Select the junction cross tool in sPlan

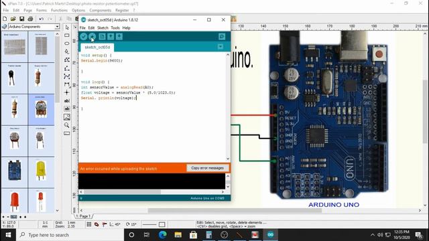coord(67,92)
